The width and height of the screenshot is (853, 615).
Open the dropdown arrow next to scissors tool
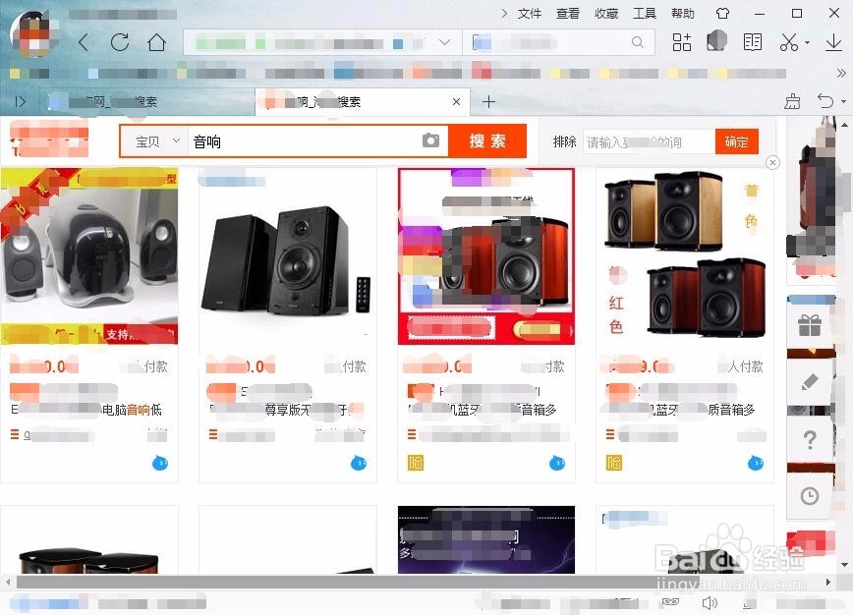808,42
